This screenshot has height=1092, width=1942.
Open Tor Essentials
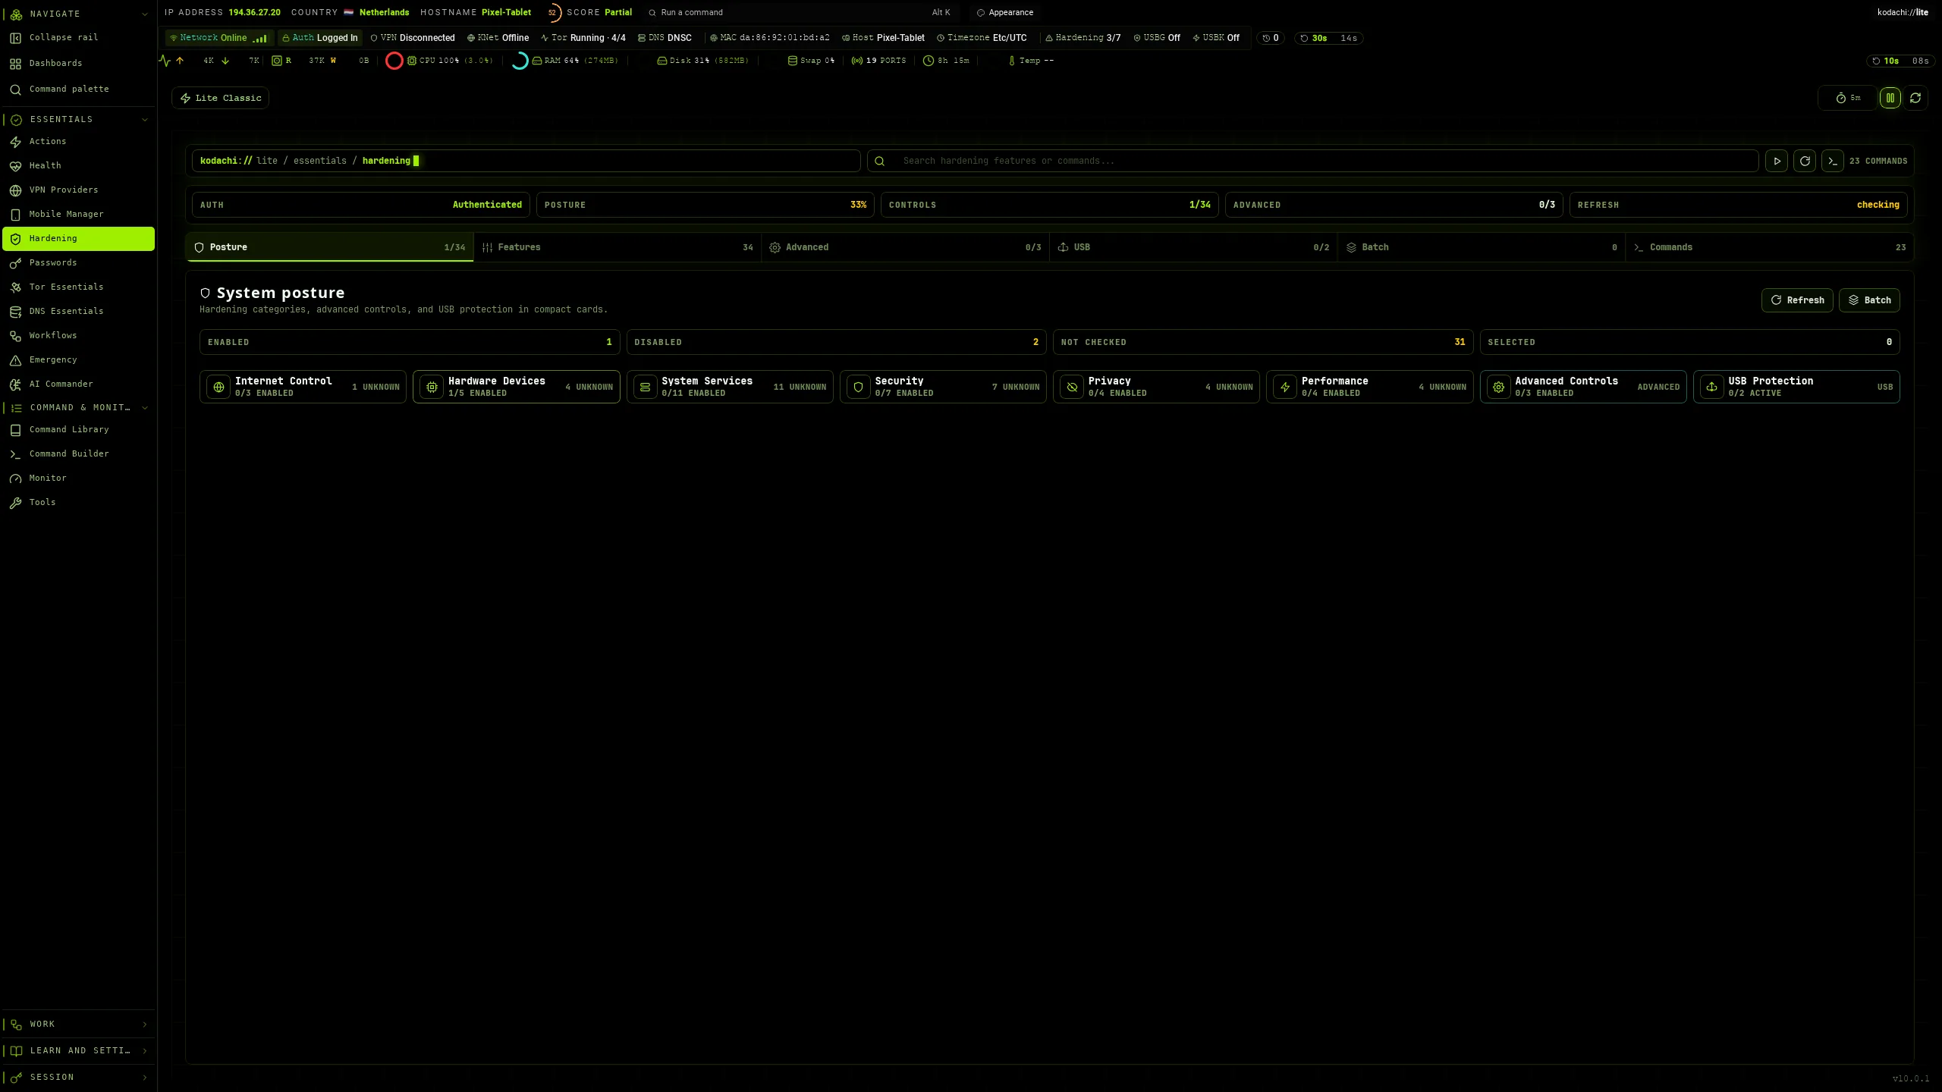coord(78,287)
